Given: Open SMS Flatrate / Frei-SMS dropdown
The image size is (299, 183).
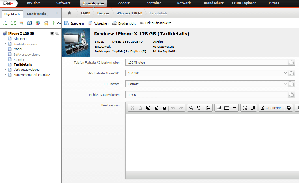Looking at the screenshot, I should 206,73.
